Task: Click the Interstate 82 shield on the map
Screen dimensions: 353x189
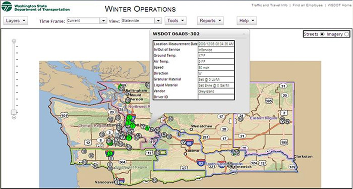Action: [x=200, y=163]
